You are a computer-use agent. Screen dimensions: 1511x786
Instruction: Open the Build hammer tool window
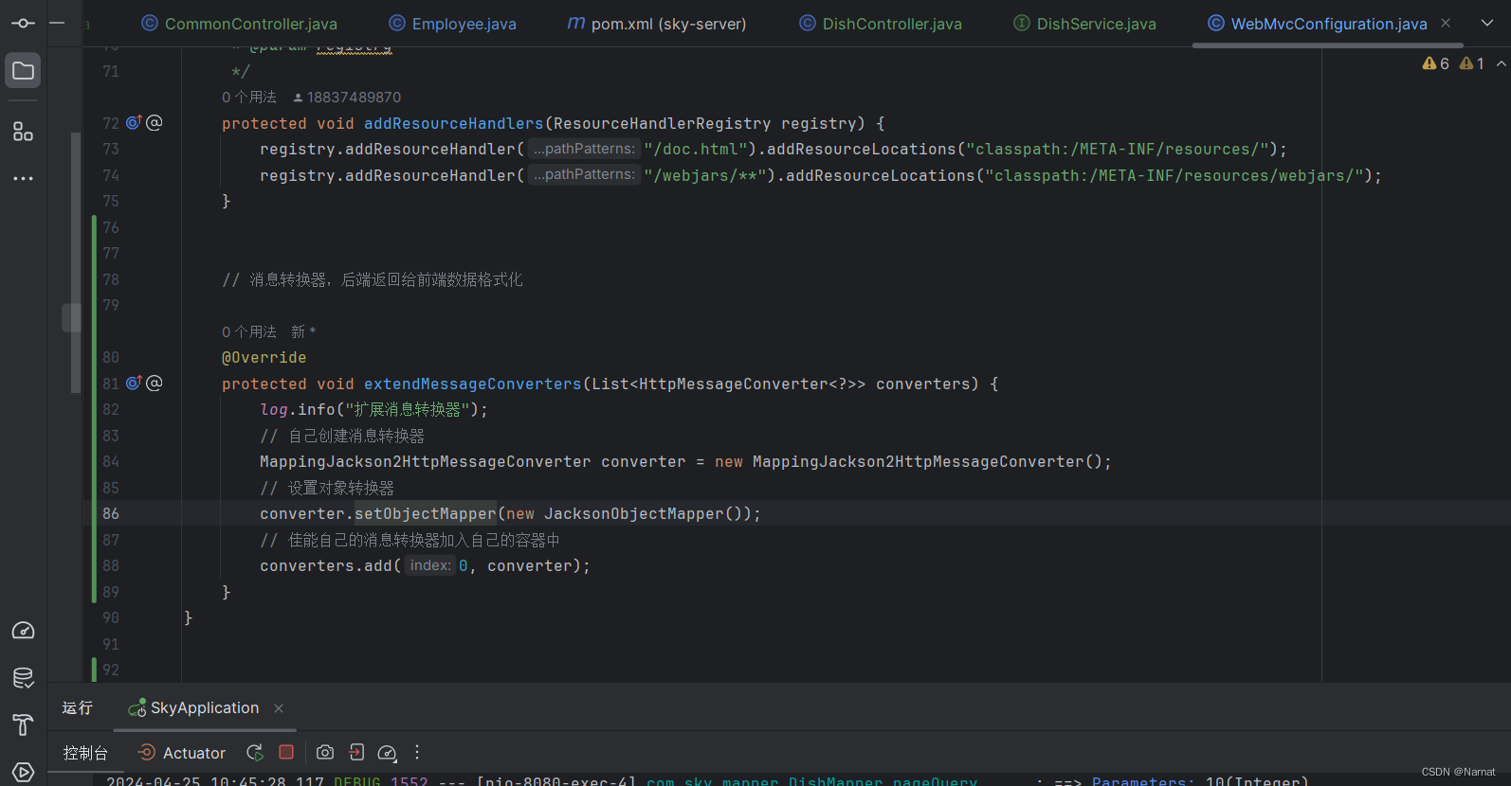click(x=23, y=725)
